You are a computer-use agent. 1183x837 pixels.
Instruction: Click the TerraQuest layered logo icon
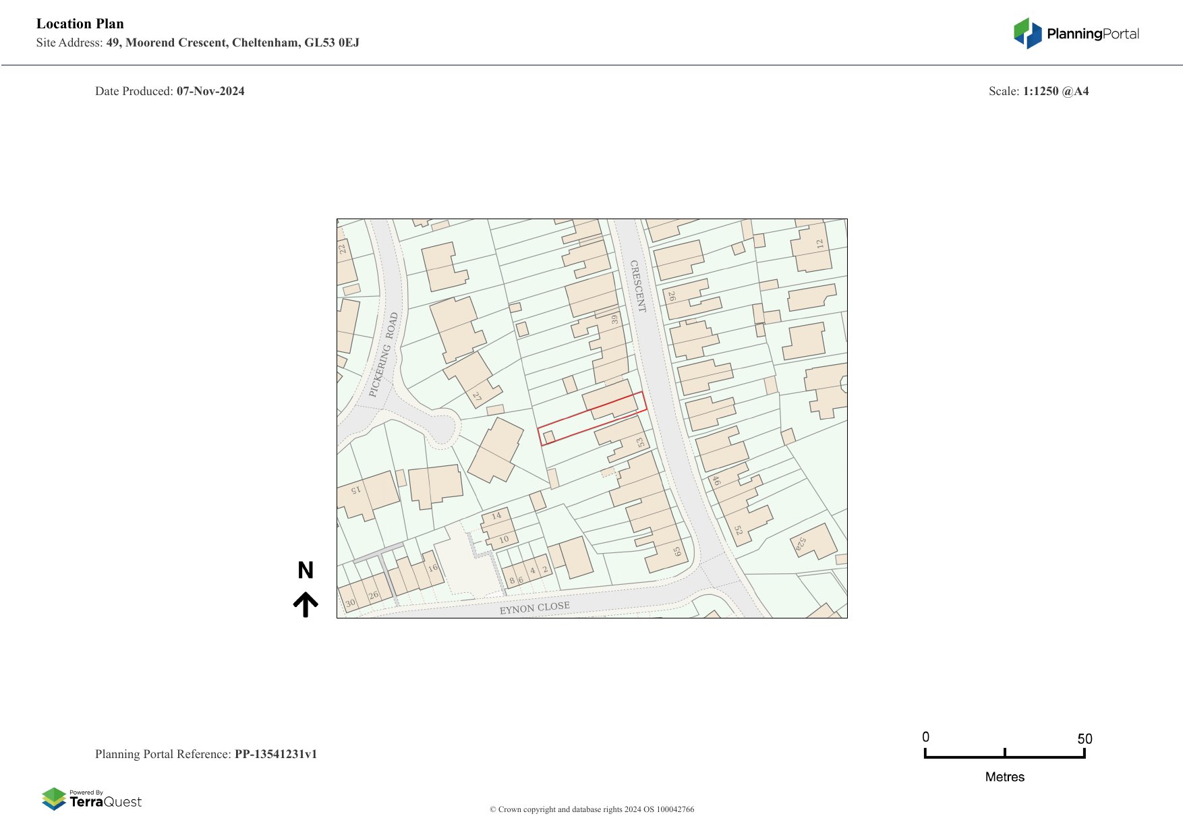click(x=54, y=799)
